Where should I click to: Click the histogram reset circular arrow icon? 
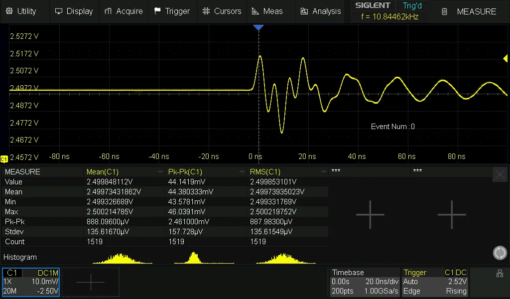coord(500,253)
